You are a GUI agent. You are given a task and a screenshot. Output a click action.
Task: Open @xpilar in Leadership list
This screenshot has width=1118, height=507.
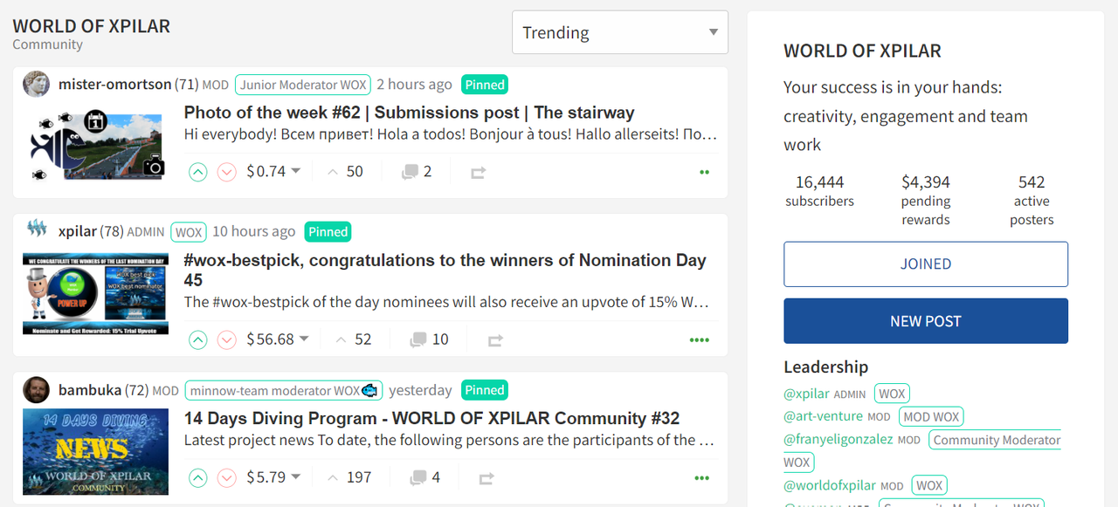(806, 394)
